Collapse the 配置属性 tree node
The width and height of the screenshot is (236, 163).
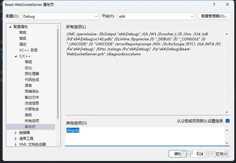10,27
